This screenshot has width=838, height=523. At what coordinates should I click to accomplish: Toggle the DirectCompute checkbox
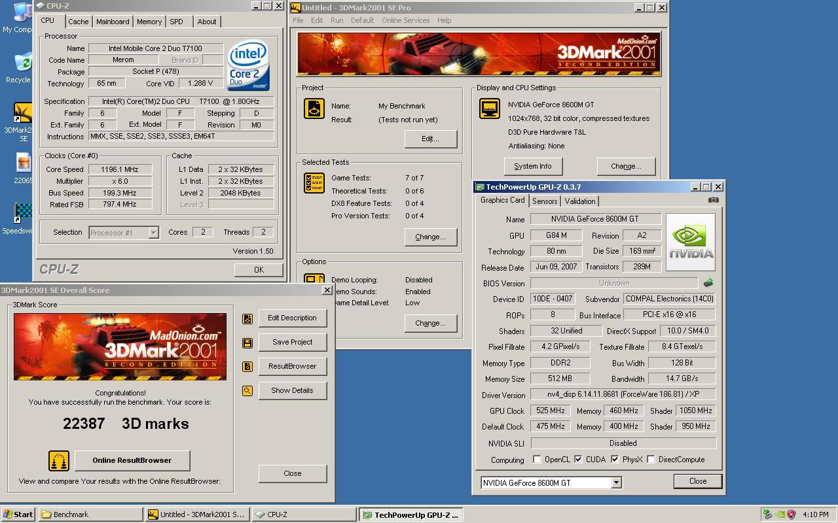[651, 460]
